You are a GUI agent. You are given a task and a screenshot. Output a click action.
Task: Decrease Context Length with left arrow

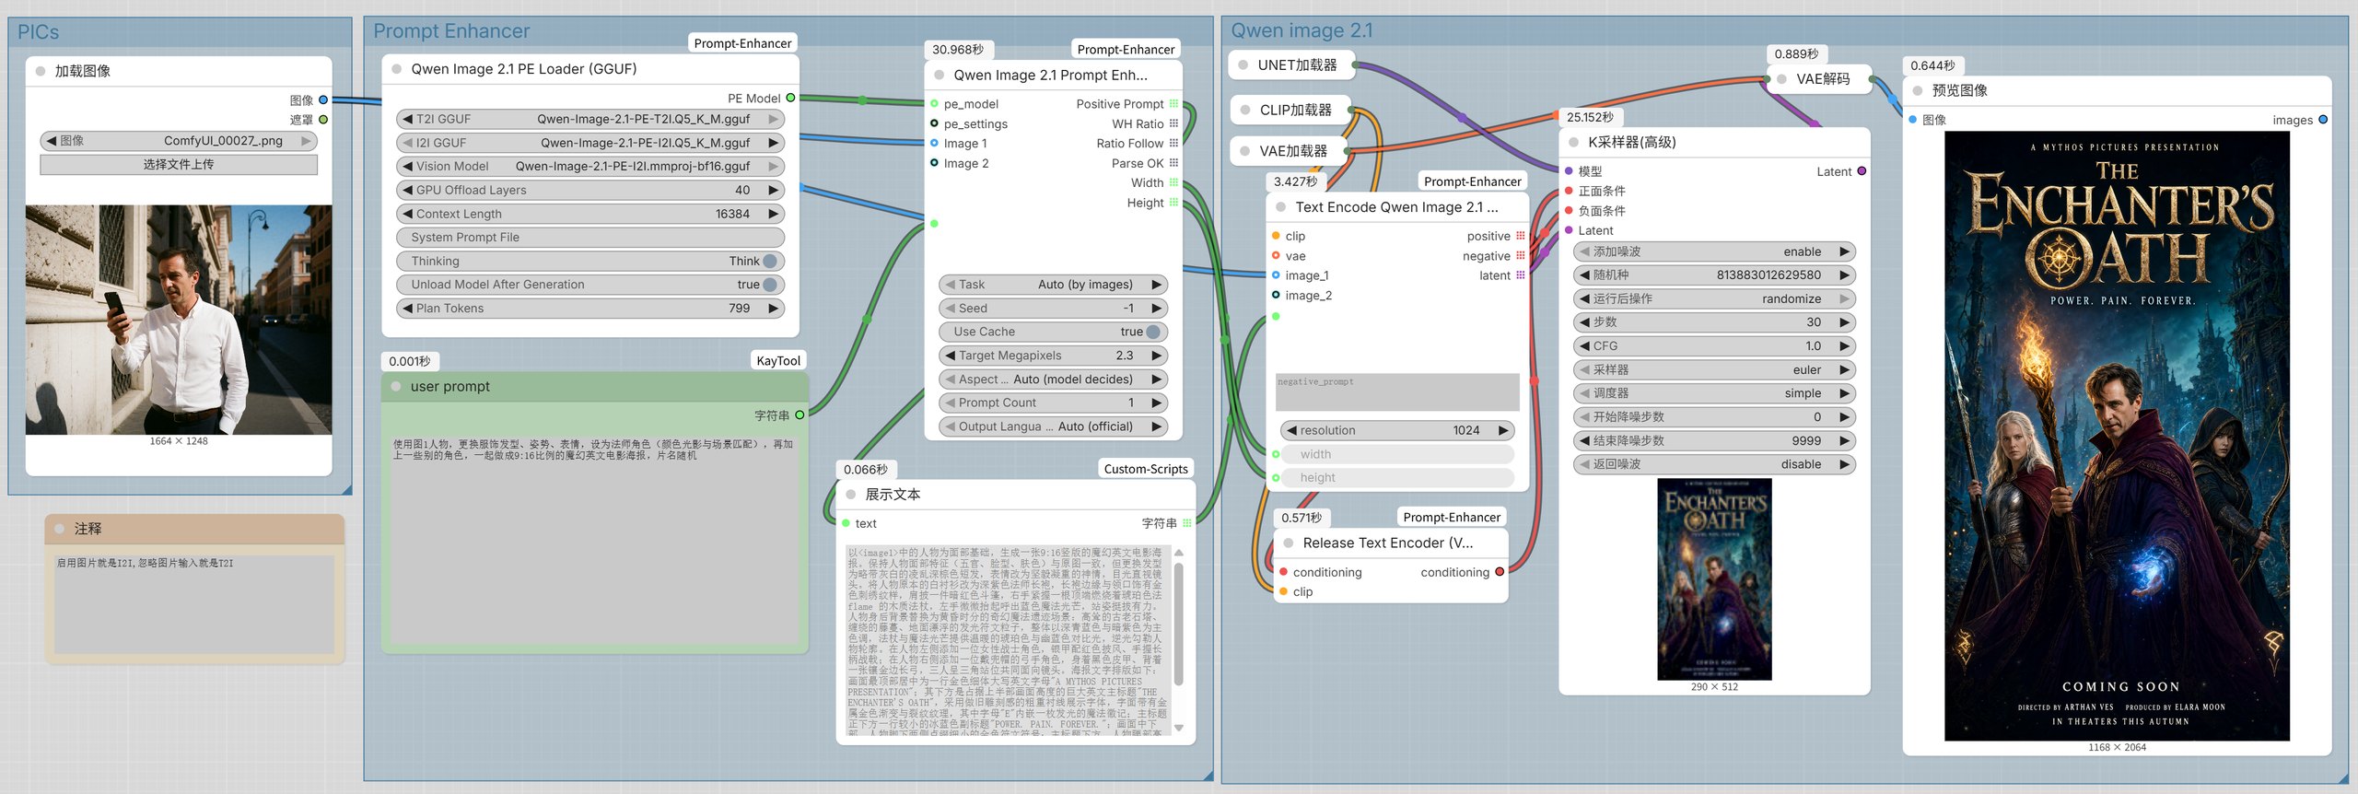pos(407,214)
